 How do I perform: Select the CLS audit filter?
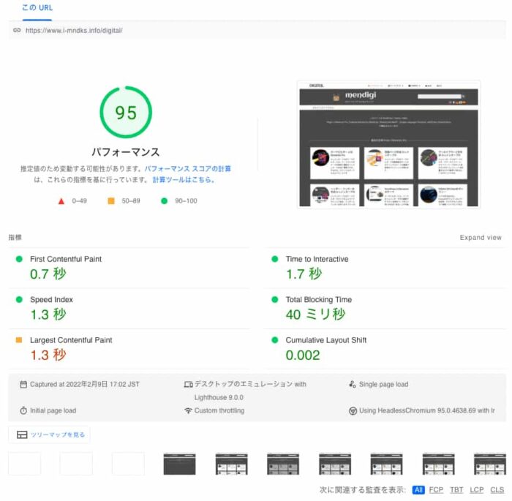(x=497, y=490)
